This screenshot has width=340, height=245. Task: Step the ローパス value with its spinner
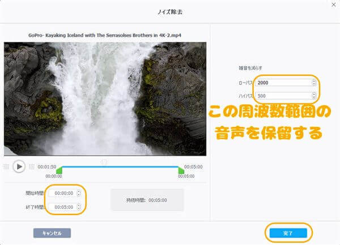click(x=314, y=83)
